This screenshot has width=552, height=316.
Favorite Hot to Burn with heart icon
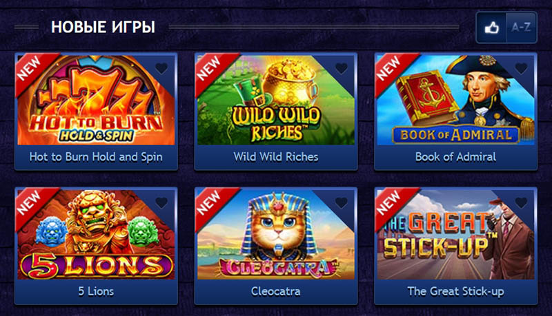[161, 68]
